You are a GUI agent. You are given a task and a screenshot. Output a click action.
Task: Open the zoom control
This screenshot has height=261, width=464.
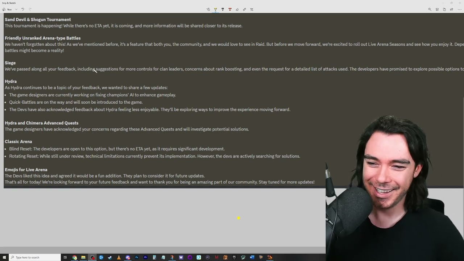[x=430, y=9]
